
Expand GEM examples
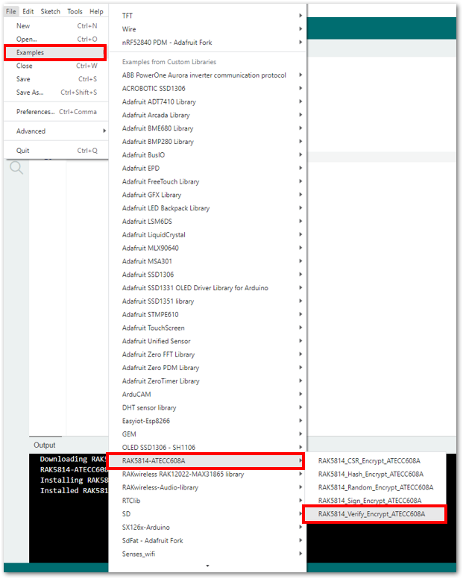point(208,434)
